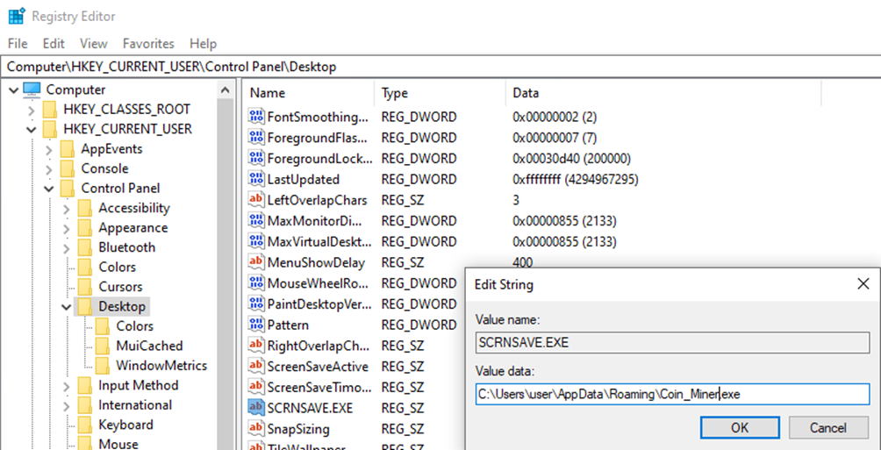Expand the AppEvents key

click(x=49, y=149)
